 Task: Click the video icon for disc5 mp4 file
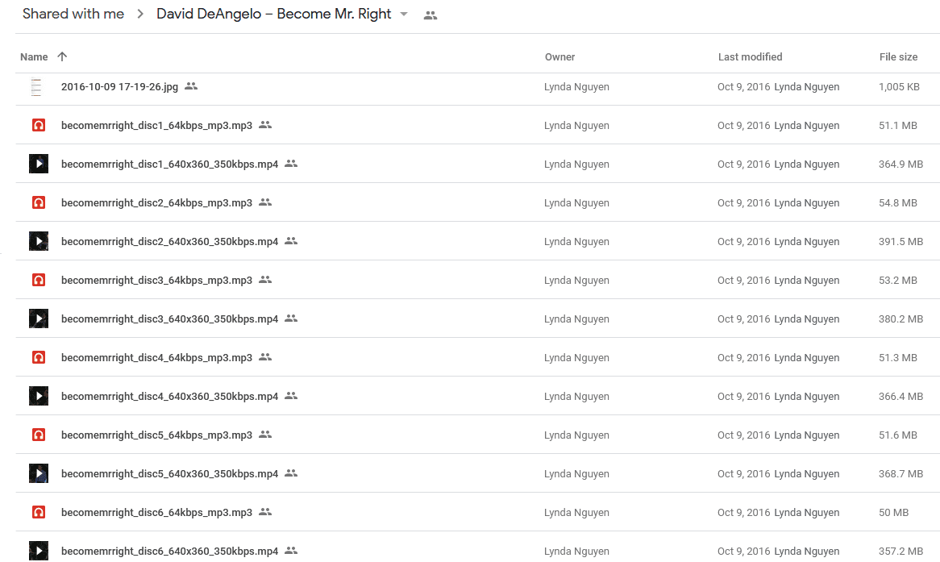click(39, 473)
